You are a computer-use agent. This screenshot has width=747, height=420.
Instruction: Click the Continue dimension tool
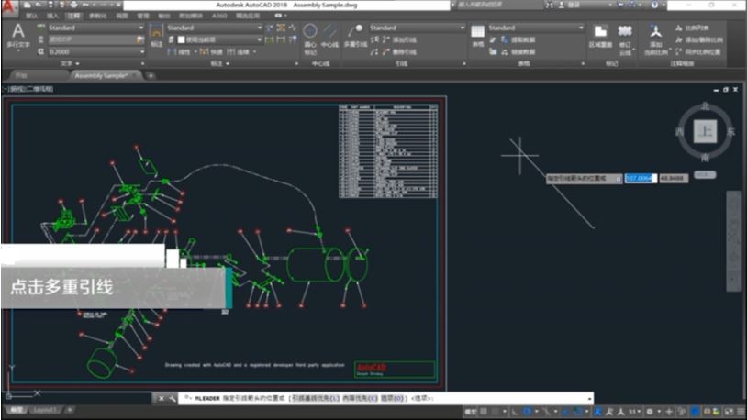coord(239,51)
